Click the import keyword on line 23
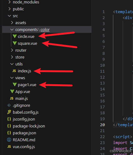This screenshot has width=133, height=155. click(x=120, y=143)
